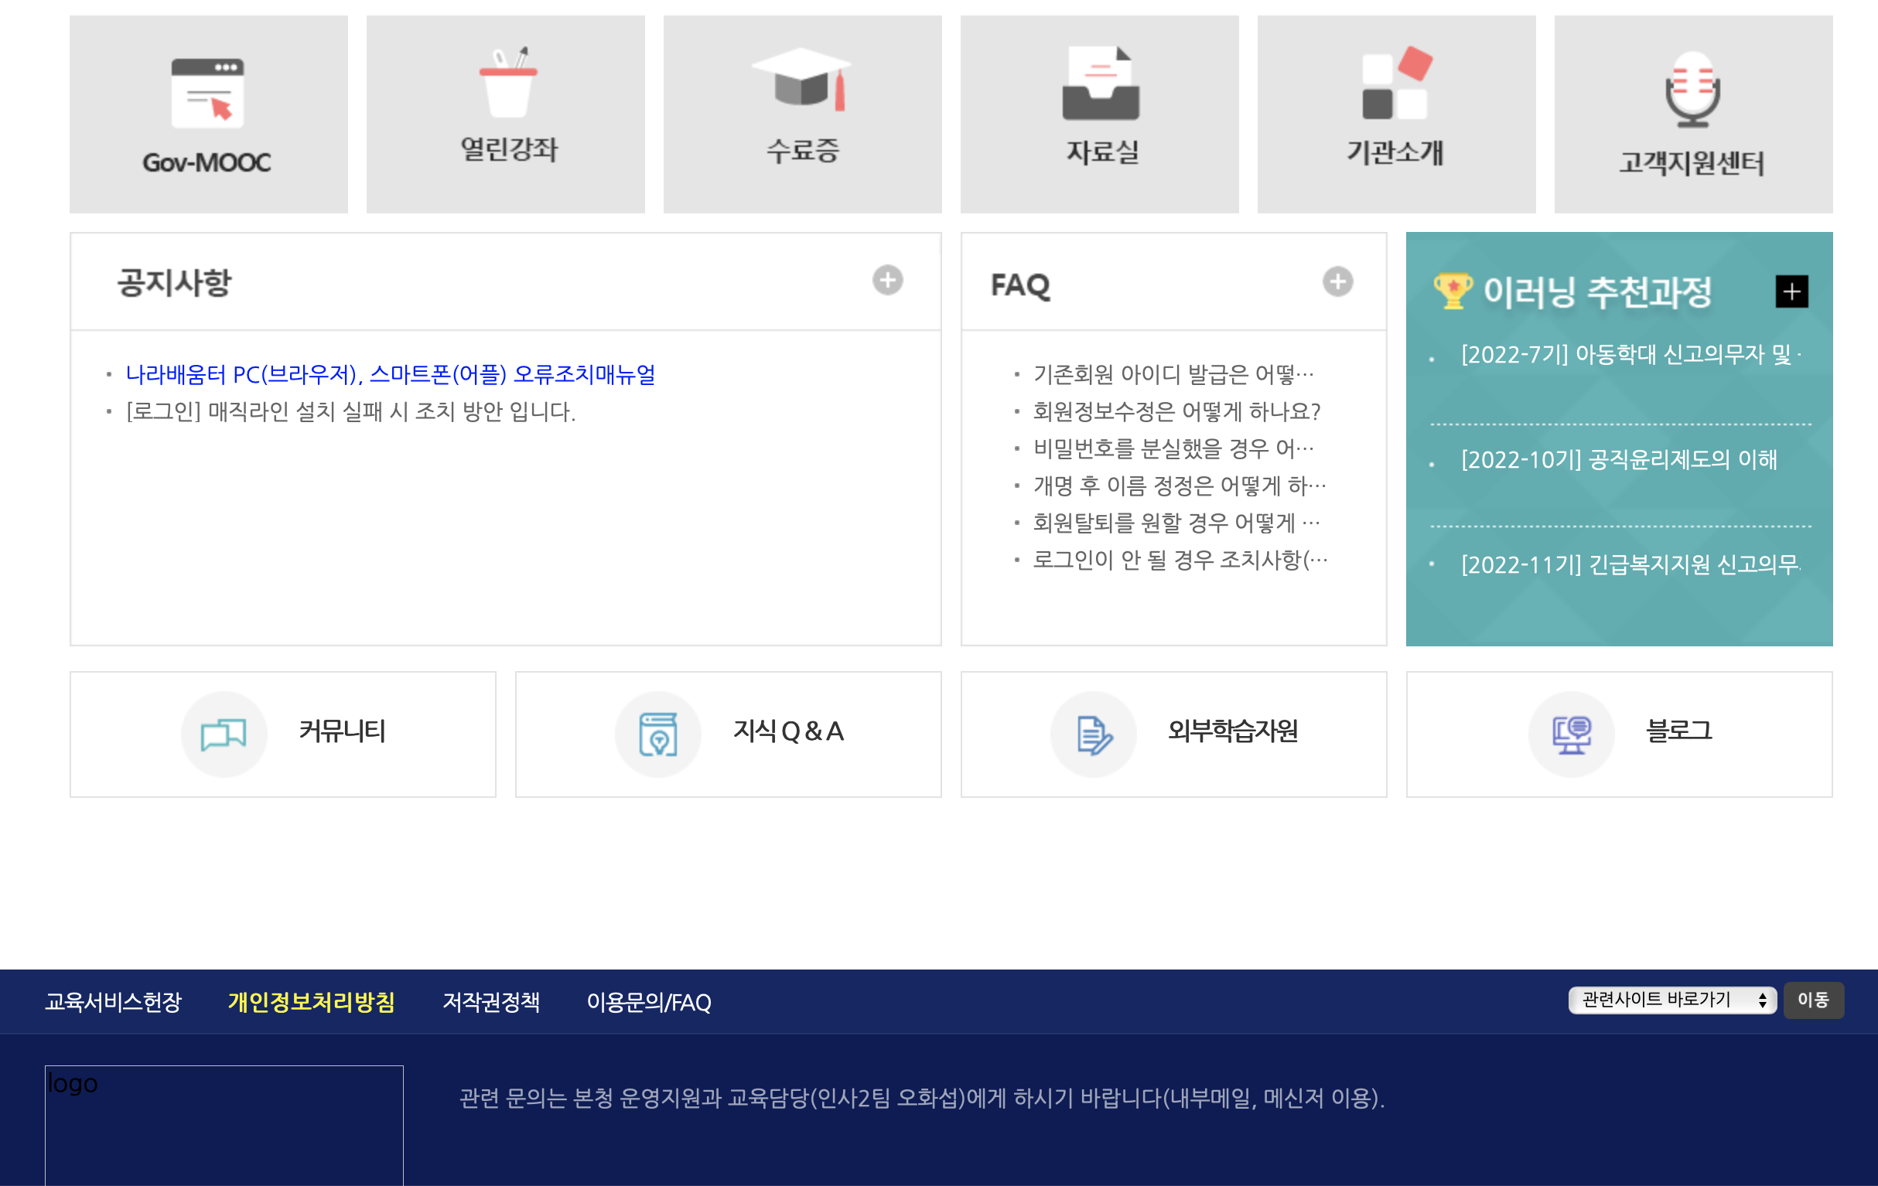Expand FAQ list with plus button

(1337, 281)
